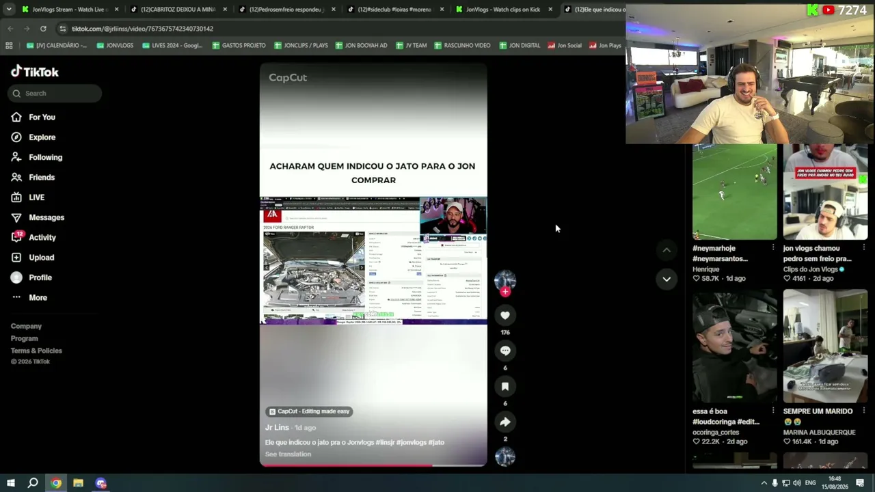Open the taskbar volume control
Image resolution: width=875 pixels, height=492 pixels.
point(796,483)
